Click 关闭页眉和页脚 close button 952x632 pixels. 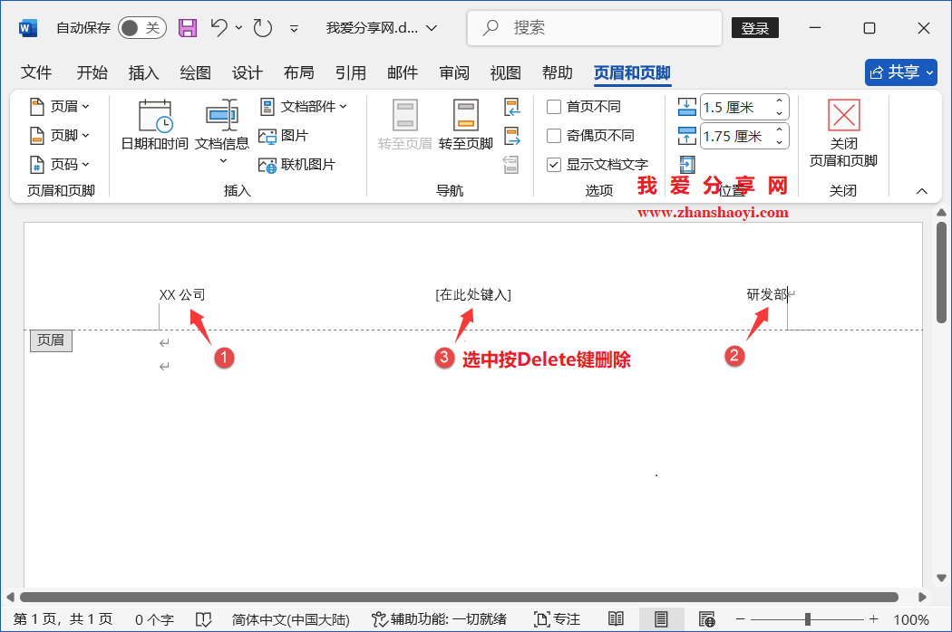pos(843,133)
